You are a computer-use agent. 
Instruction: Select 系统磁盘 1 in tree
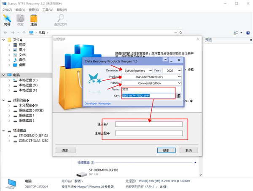(27, 115)
